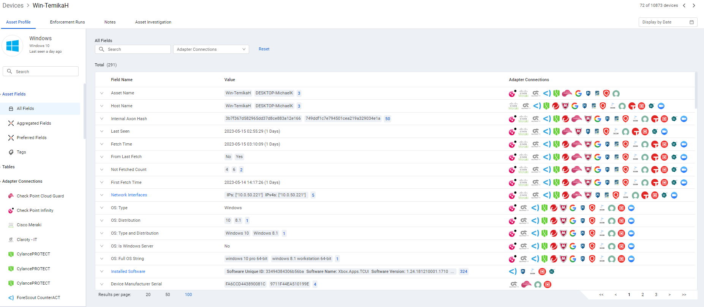Click the Cisco Meraki icon in the Asset Name row
This screenshot has height=307, width=704.
coord(523,93)
